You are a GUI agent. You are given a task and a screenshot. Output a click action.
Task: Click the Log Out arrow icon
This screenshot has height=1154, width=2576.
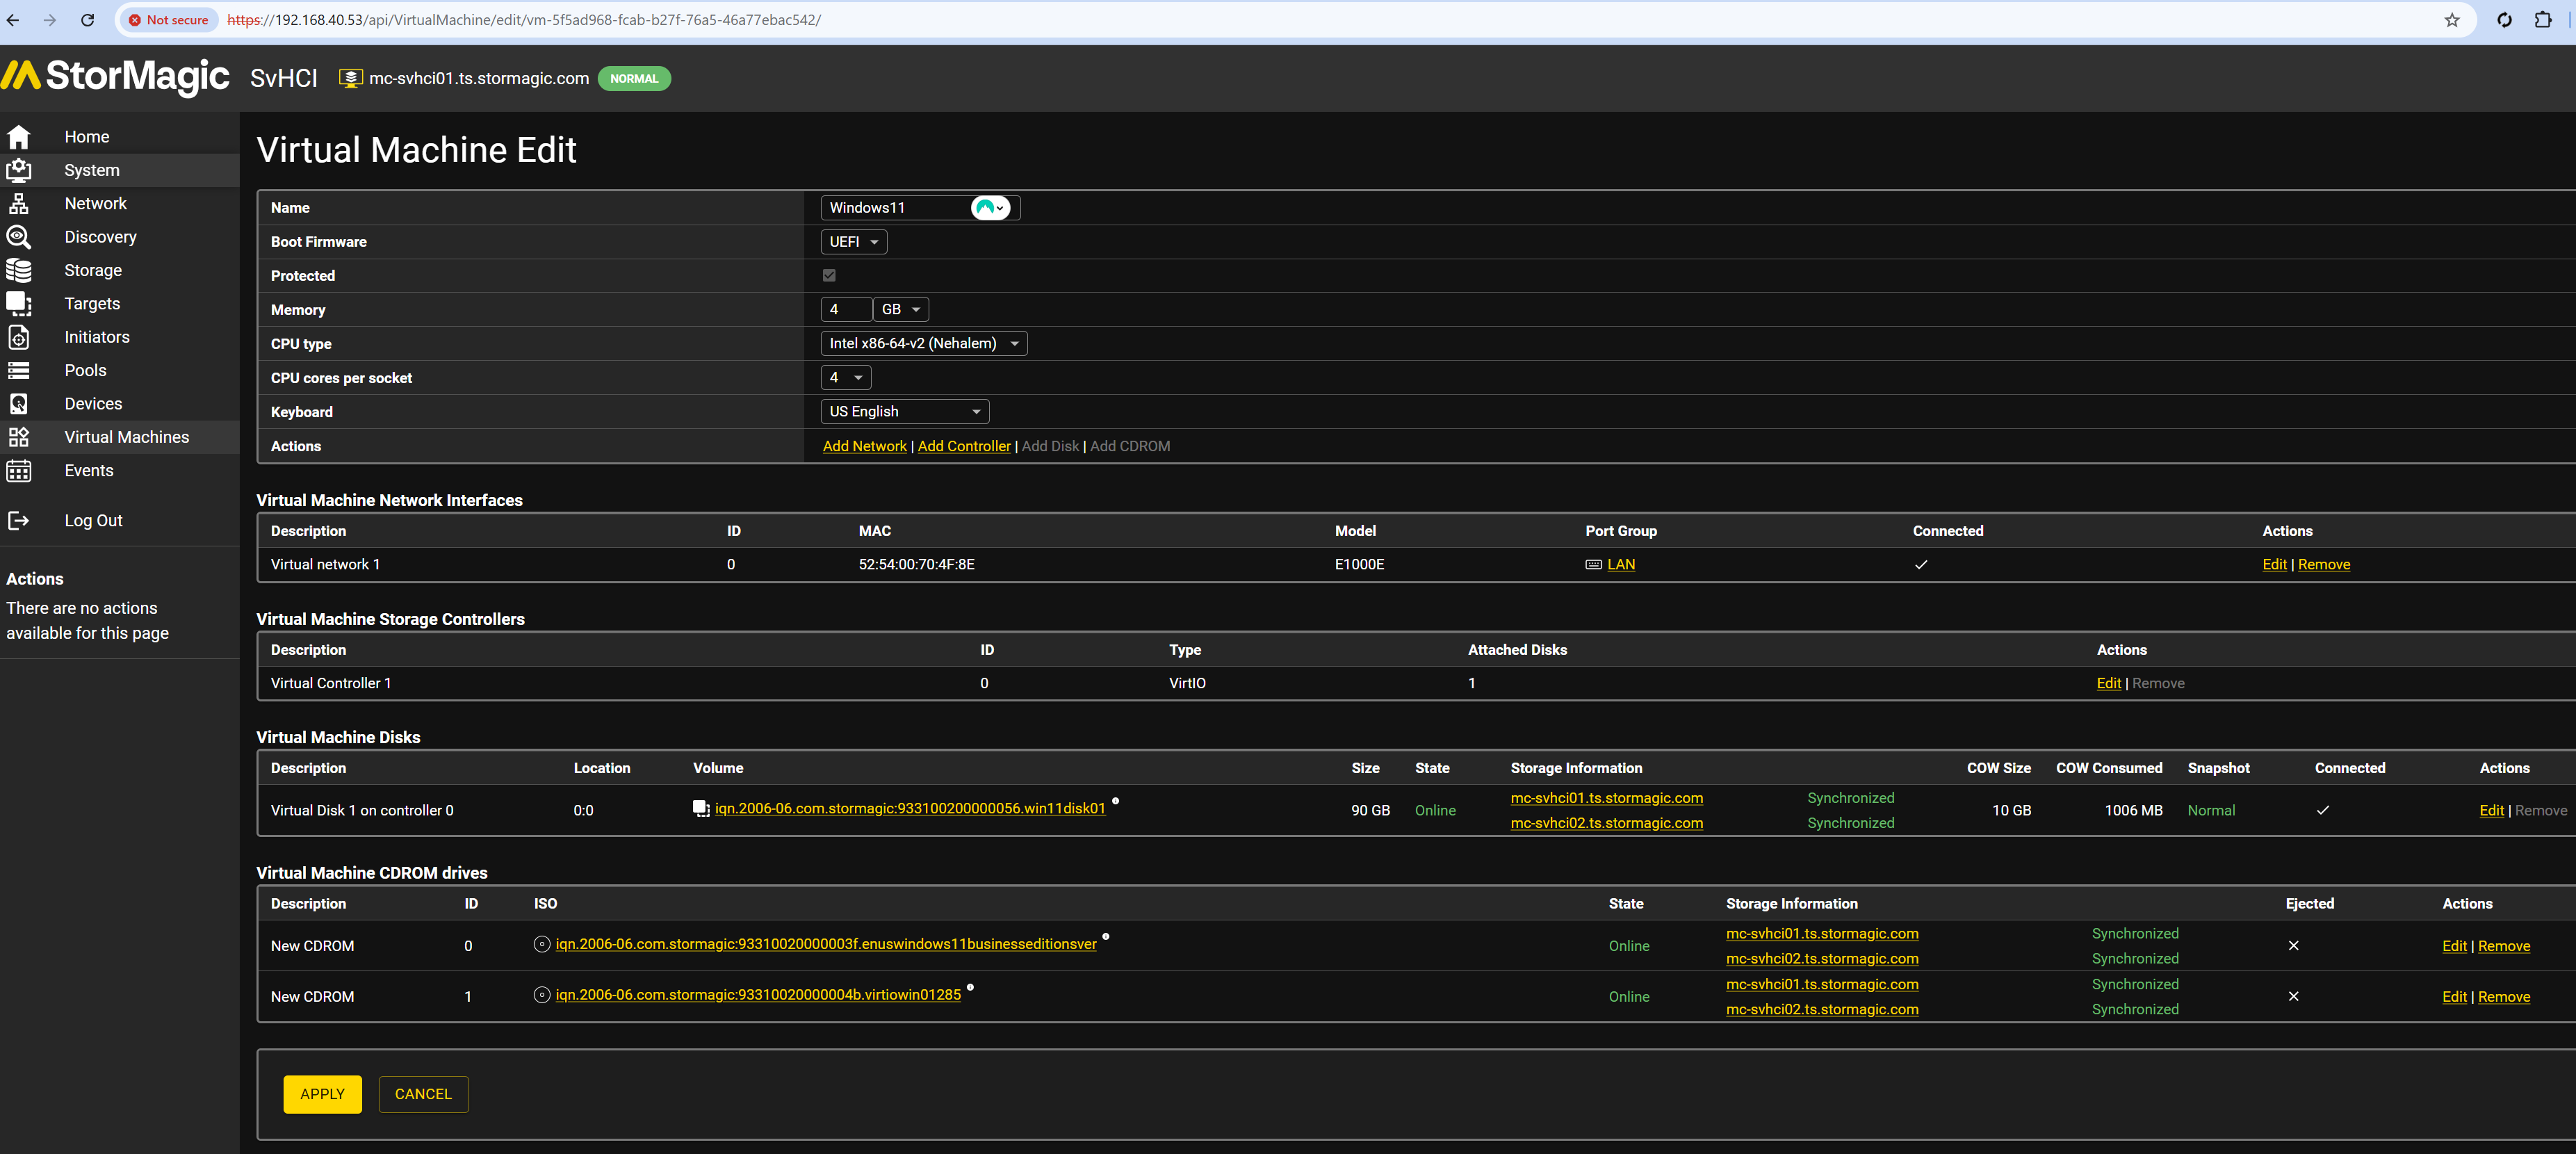(19, 520)
